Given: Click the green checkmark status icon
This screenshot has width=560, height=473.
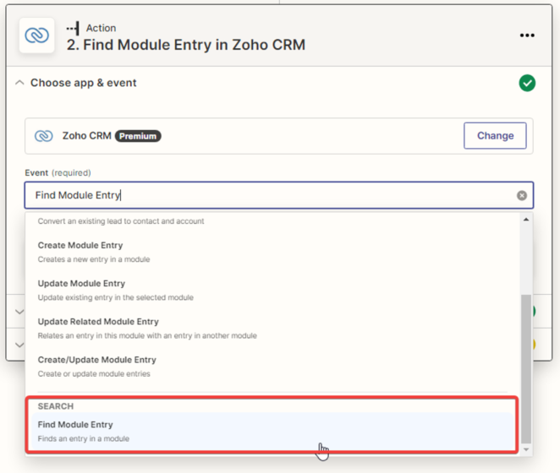Looking at the screenshot, I should [527, 83].
